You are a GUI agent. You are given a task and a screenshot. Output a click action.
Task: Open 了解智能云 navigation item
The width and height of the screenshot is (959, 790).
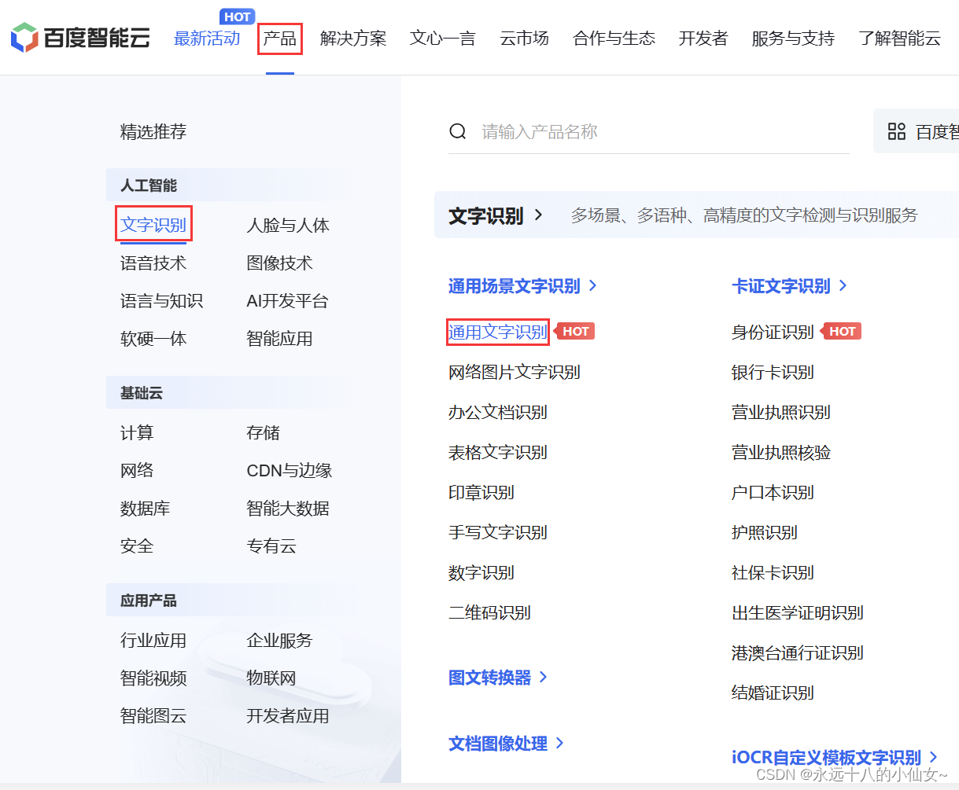(900, 39)
